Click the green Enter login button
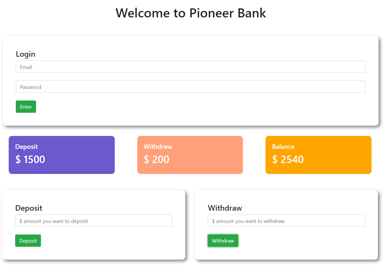The height and width of the screenshot is (268, 386). coord(26,107)
